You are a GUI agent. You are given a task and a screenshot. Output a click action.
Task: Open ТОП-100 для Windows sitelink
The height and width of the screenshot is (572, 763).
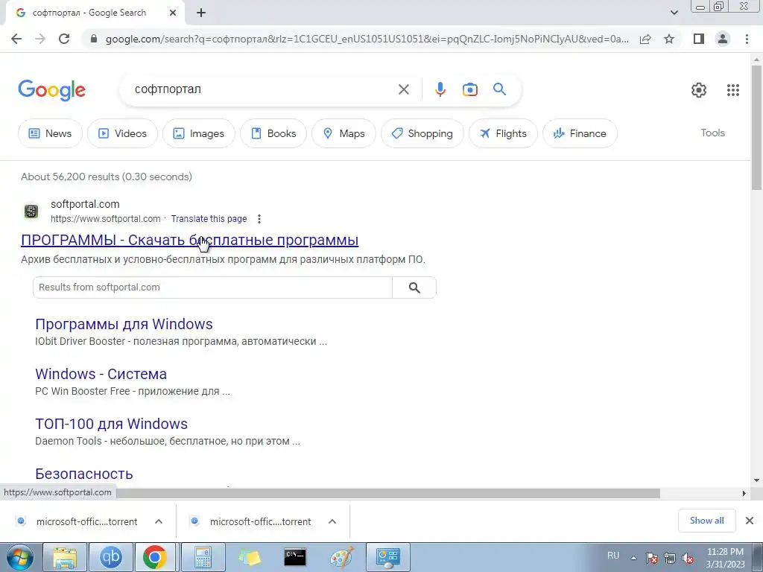click(x=112, y=424)
